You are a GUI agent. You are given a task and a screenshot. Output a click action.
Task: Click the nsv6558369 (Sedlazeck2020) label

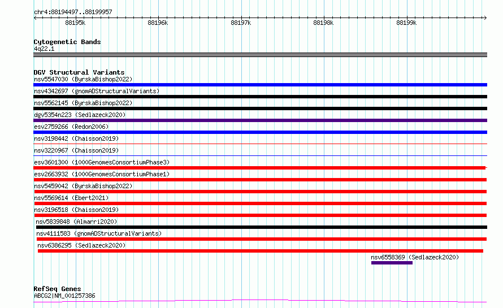[x=415, y=257]
